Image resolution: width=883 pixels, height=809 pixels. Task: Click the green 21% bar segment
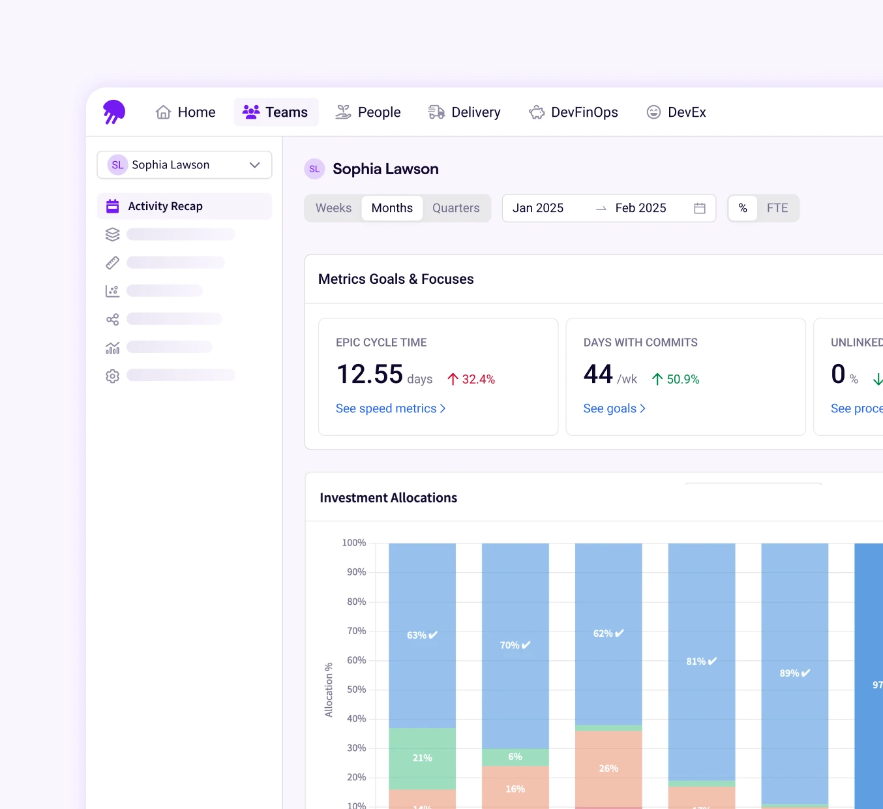pos(422,758)
